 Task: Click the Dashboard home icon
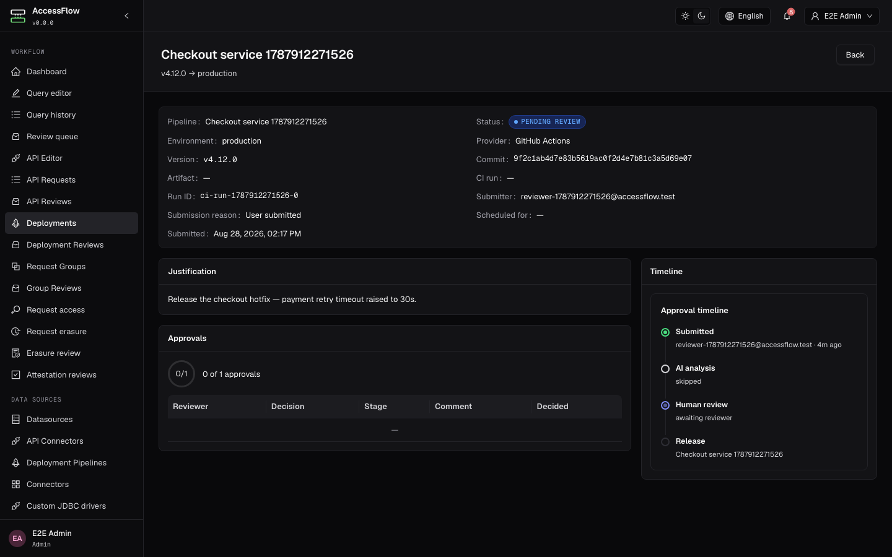tap(16, 72)
